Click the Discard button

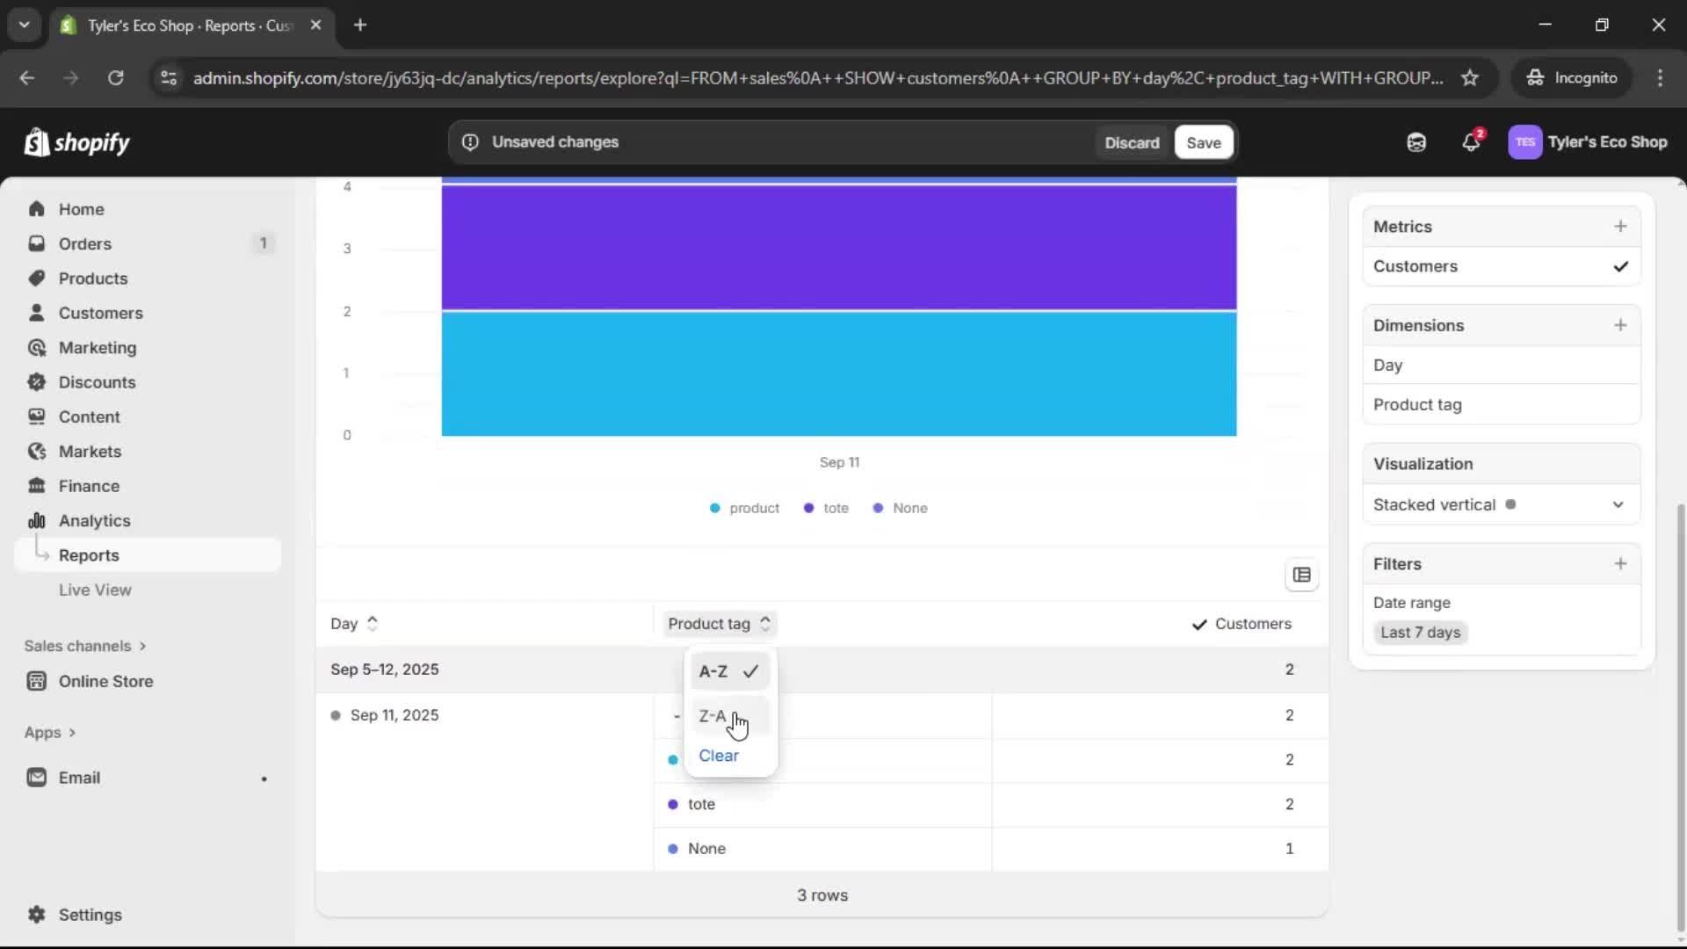tap(1132, 141)
